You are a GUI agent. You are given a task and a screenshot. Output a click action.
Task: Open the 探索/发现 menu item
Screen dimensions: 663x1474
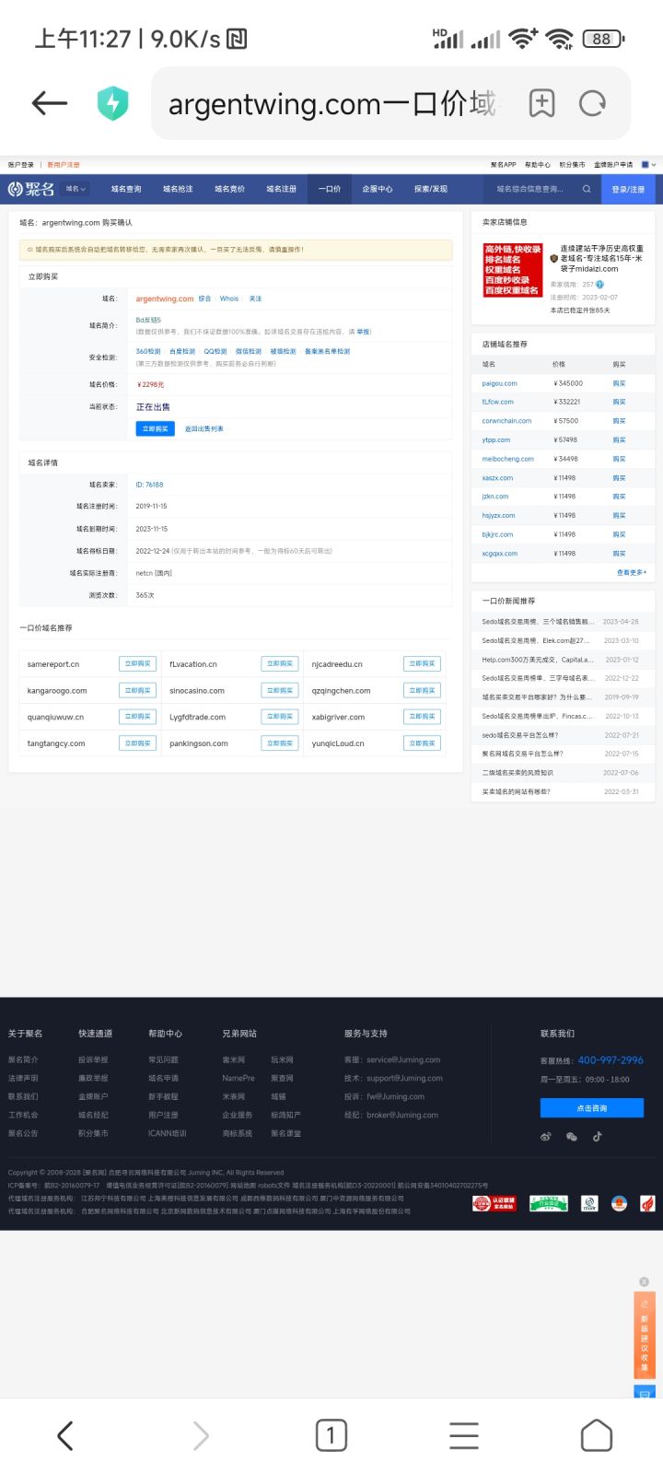click(431, 189)
